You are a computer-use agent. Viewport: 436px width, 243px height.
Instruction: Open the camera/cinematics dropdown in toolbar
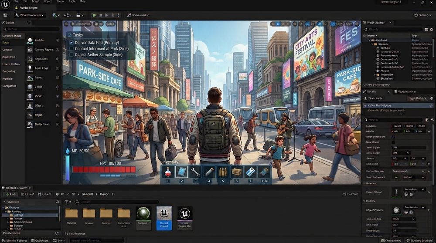[80, 15]
